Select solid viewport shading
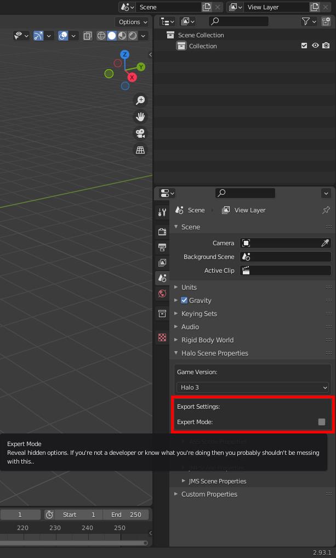Image resolution: width=336 pixels, height=558 pixels. [x=112, y=36]
